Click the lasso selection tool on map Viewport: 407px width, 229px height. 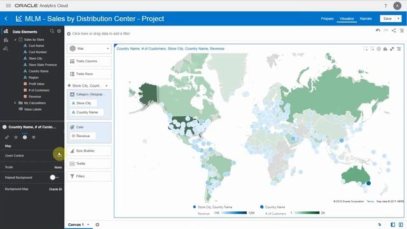[x=372, y=48]
